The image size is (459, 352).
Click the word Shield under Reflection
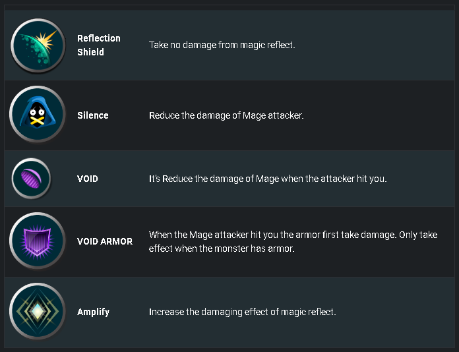pos(90,52)
